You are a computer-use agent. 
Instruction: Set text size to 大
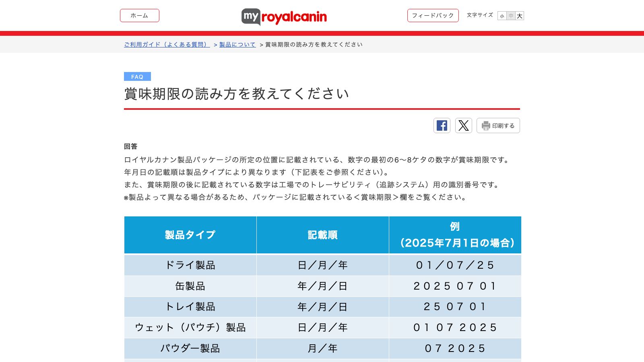point(520,16)
